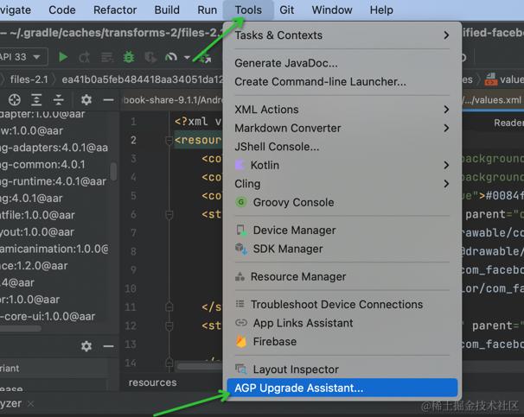The height and width of the screenshot is (417, 524).
Task: Choose Create Command-line Launcher... entry
Action: click(x=342, y=82)
